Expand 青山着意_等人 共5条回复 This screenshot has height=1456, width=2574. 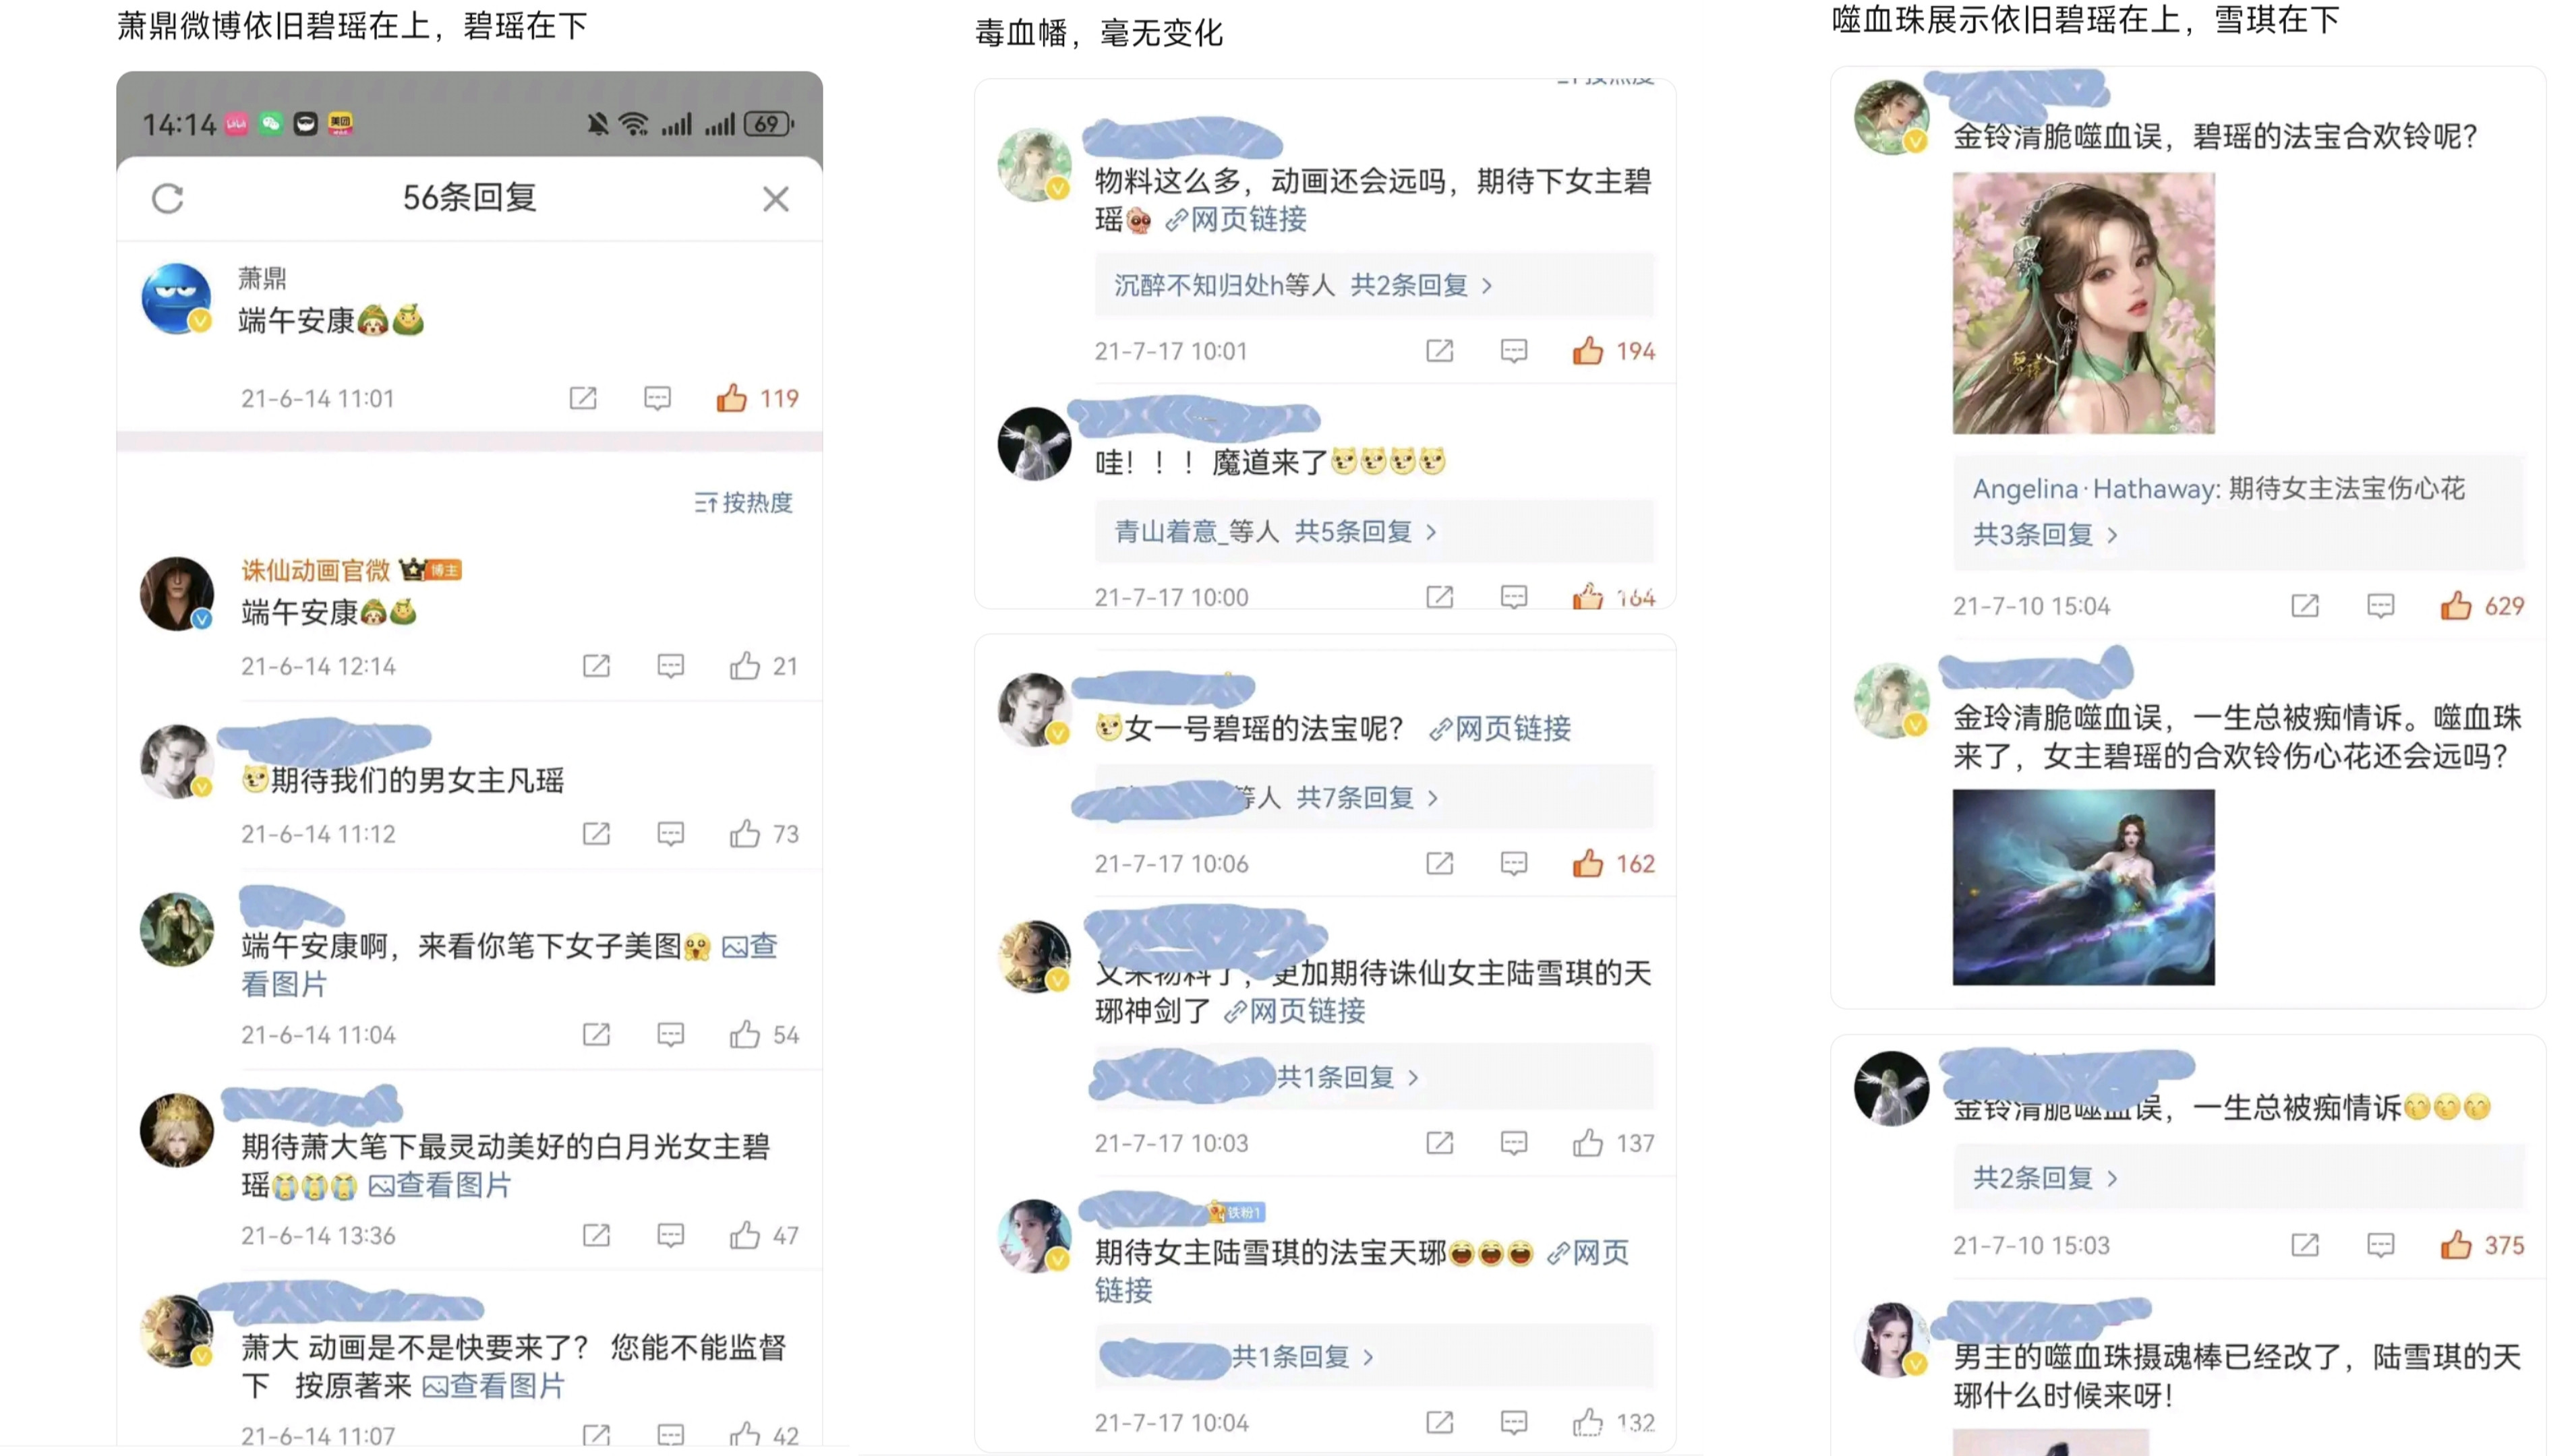(x=1275, y=532)
